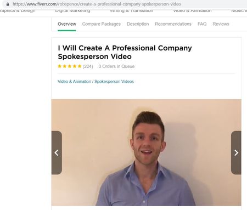
Task: Click the first gold rating star
Action: (x=60, y=66)
